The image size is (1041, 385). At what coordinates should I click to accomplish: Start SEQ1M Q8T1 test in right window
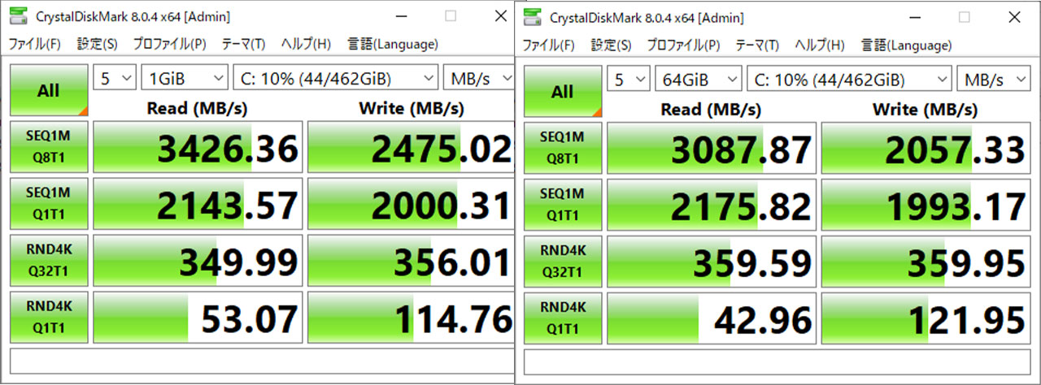[x=563, y=149]
